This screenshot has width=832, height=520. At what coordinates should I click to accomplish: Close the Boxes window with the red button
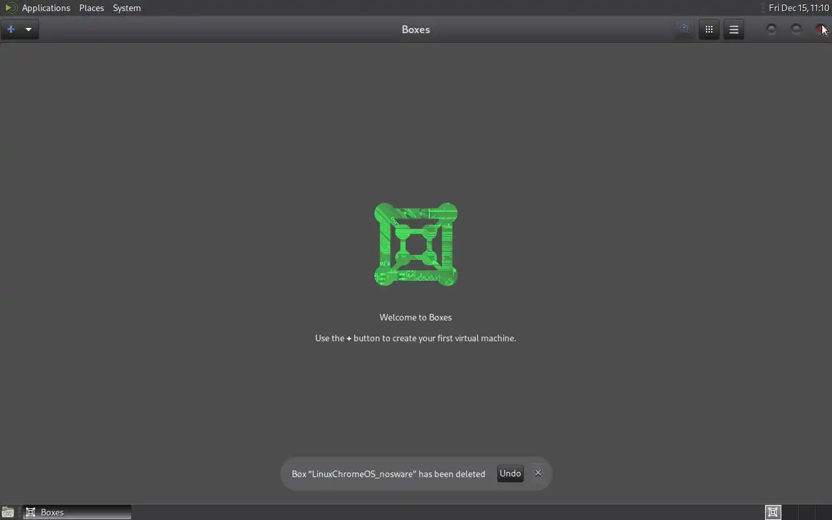pos(820,29)
